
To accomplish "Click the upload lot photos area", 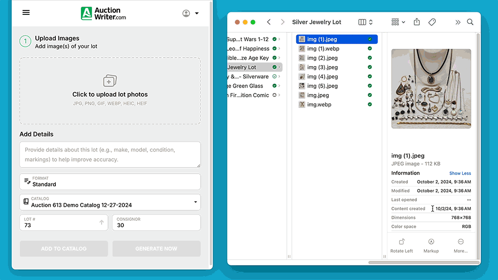I will 110,91.
